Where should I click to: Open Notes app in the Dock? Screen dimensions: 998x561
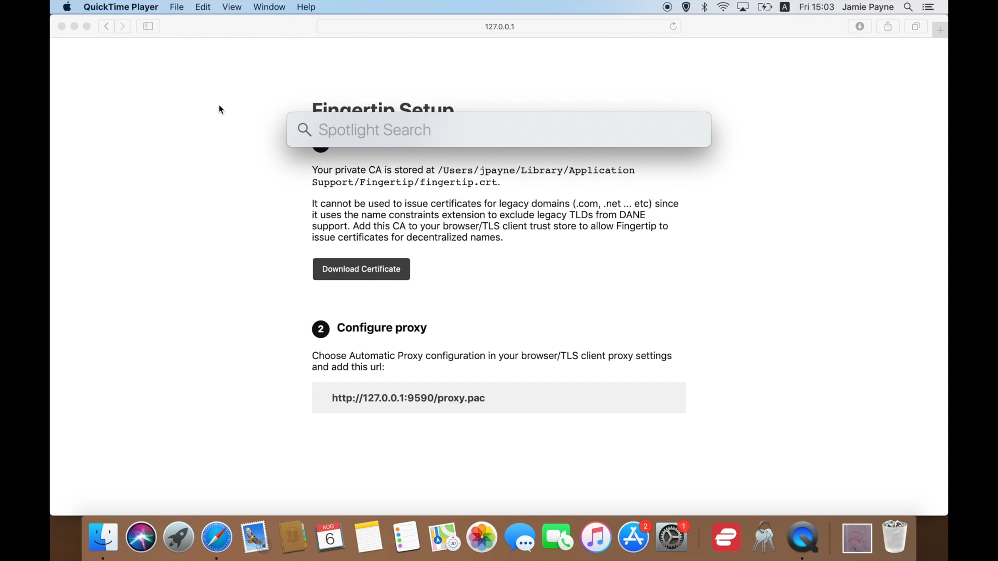tap(368, 537)
